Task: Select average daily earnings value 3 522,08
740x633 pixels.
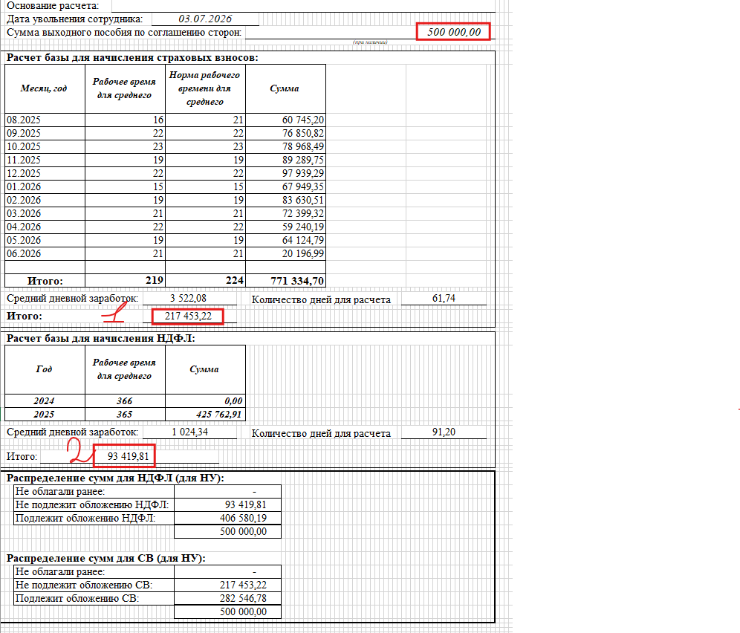Action: point(189,299)
